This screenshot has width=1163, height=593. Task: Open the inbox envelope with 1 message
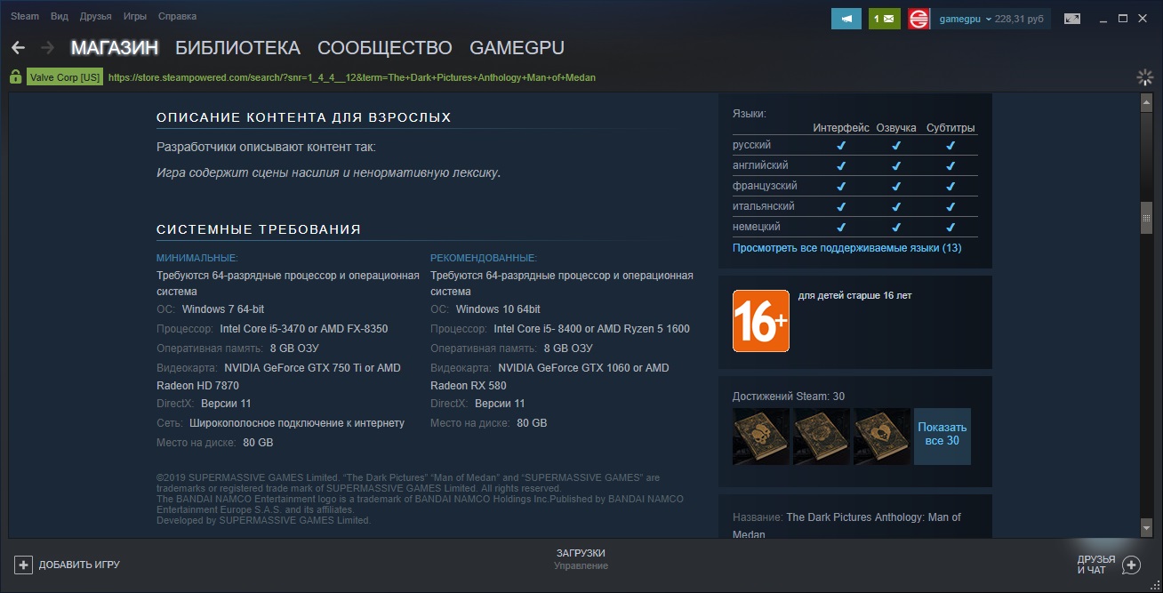tap(885, 18)
